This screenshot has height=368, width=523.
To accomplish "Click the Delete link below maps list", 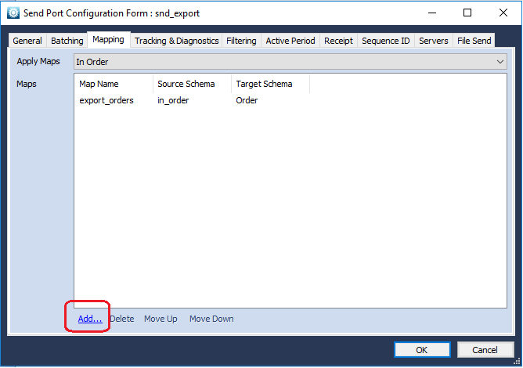I will 122,319.
